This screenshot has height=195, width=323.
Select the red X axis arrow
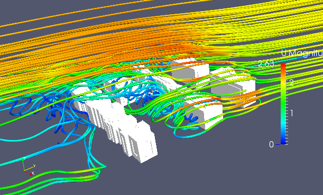click(x=29, y=172)
